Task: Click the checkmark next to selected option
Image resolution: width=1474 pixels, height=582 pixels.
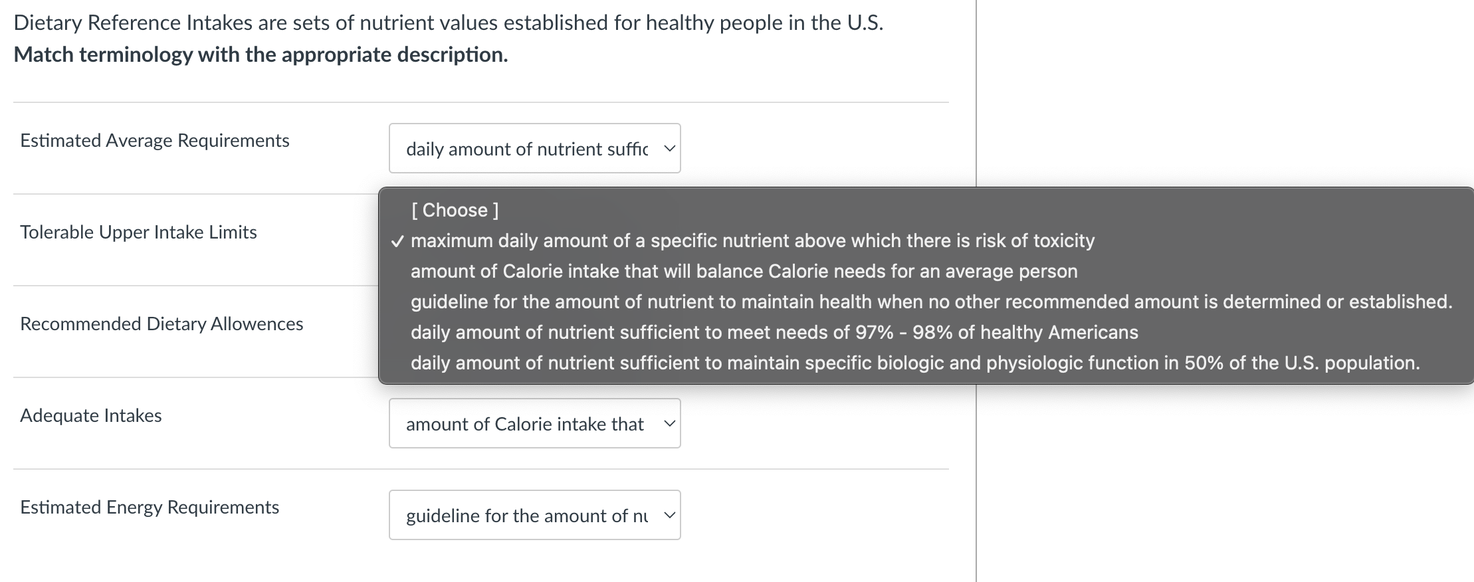Action: tap(397, 241)
